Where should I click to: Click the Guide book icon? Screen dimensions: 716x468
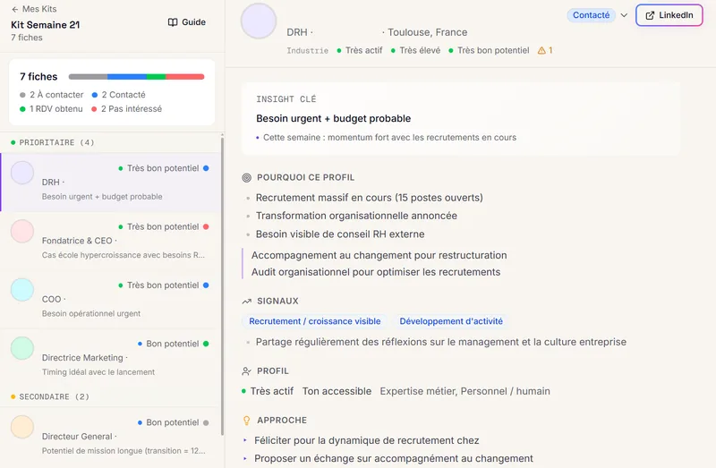pos(173,22)
